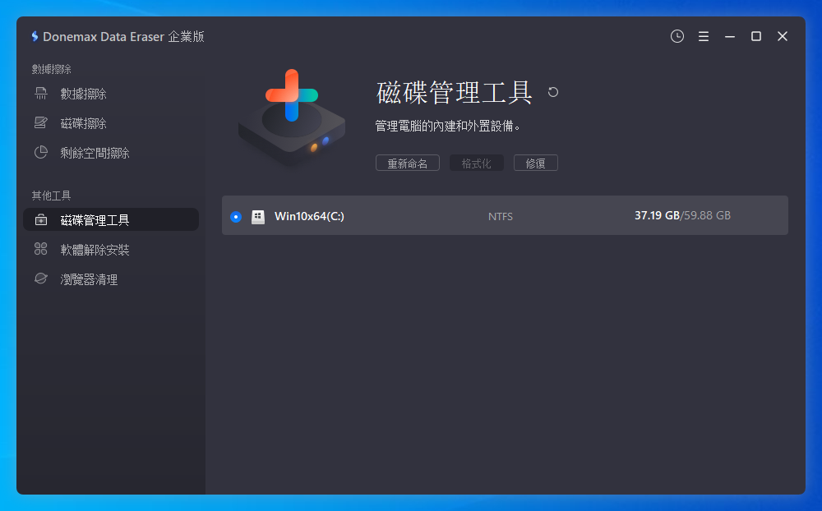Click the 其他工具 section header
Viewport: 822px width, 511px height.
click(x=51, y=196)
